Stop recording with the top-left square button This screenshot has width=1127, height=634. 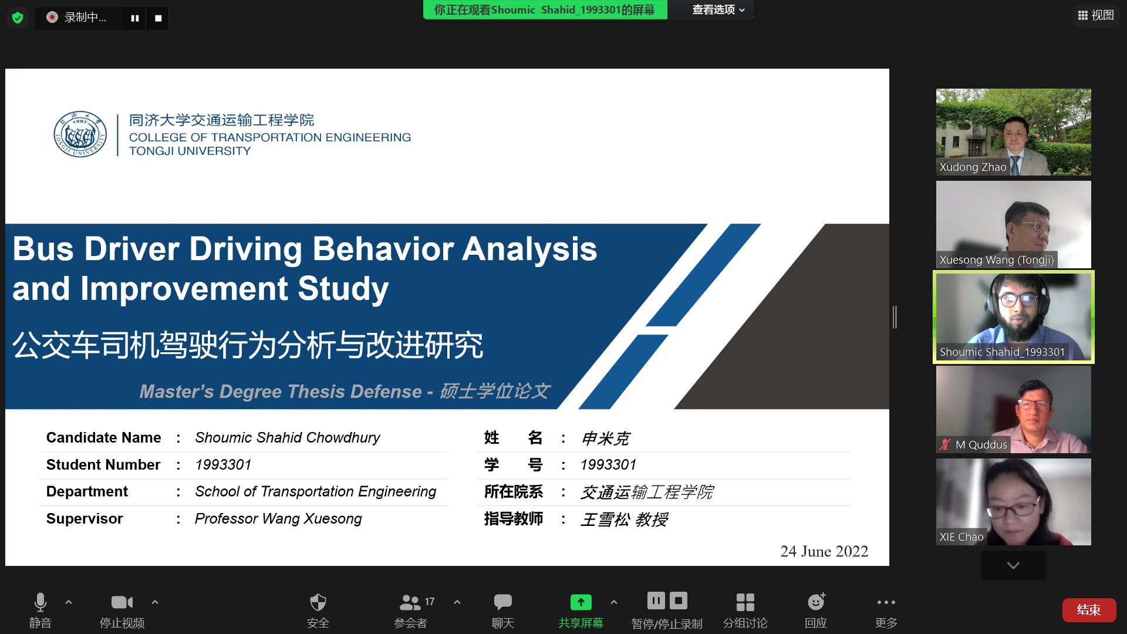click(158, 18)
